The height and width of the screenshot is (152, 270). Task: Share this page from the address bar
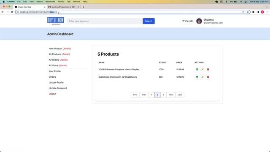(x=243, y=12)
